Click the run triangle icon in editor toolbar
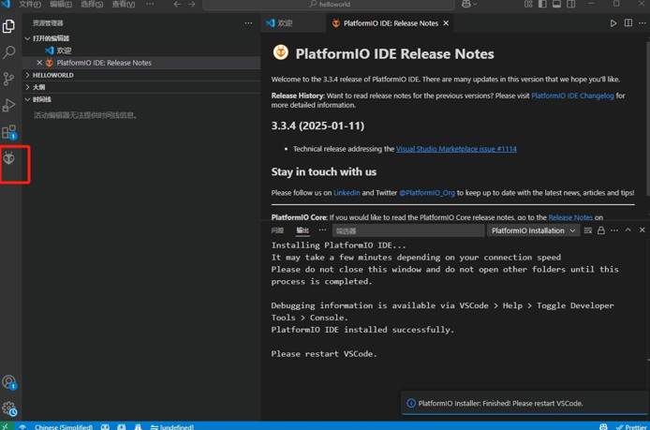This screenshot has height=430, width=650. 613,23
